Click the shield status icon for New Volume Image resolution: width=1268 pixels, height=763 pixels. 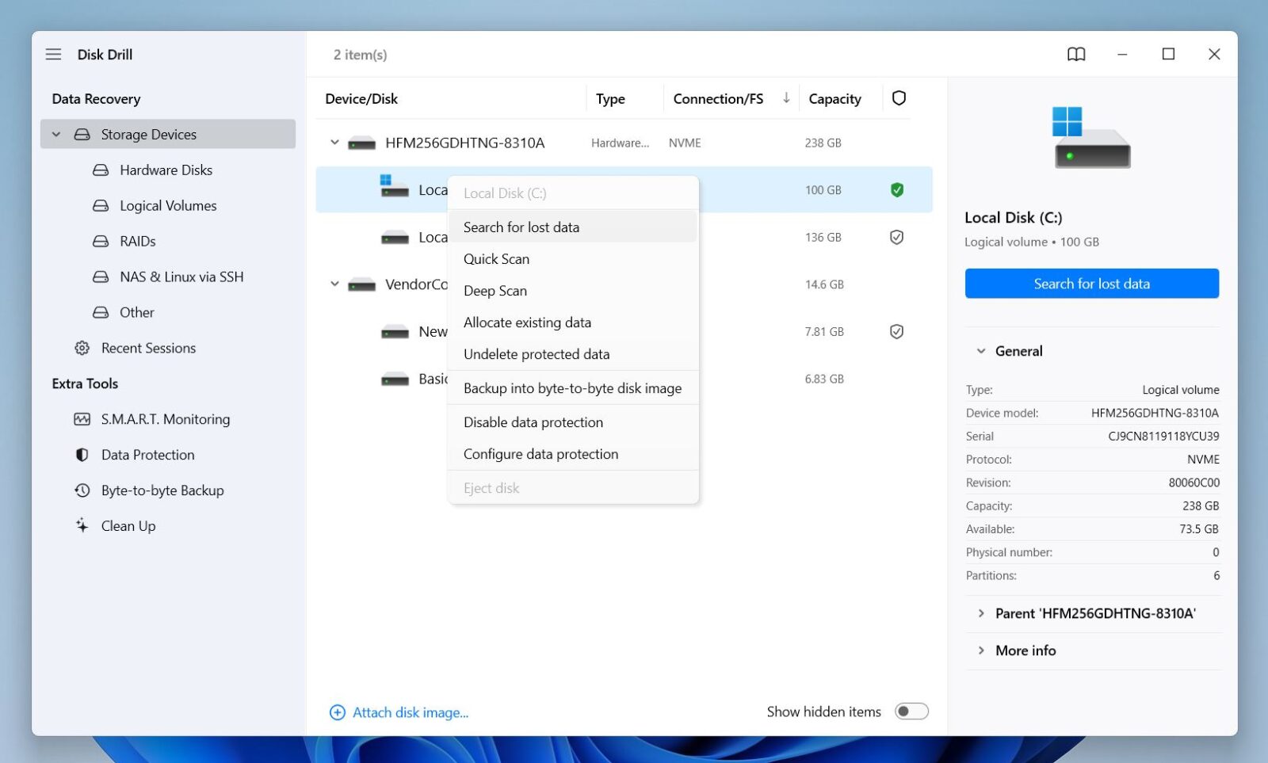[x=896, y=331]
